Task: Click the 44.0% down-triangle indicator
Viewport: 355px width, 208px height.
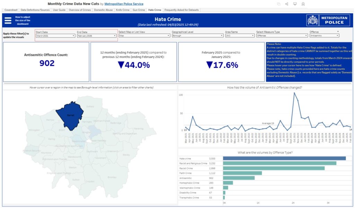Action: [x=121, y=65]
